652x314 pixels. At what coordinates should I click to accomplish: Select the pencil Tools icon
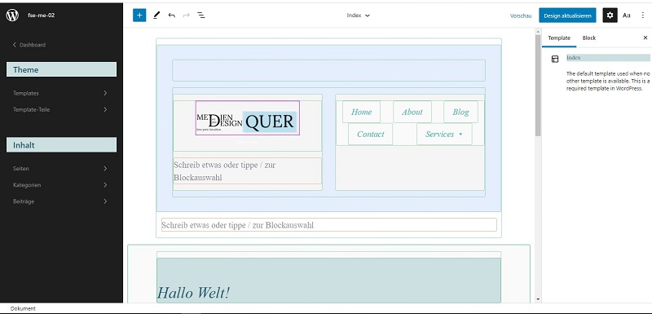156,15
